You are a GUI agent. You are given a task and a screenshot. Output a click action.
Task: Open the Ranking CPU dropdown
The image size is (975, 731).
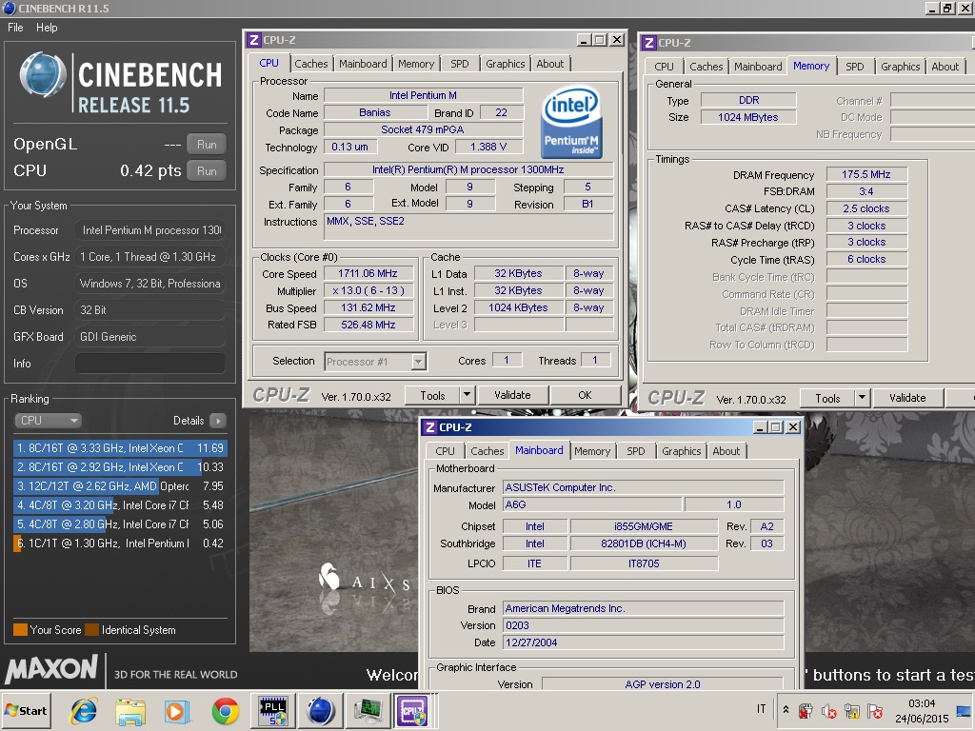(48, 420)
